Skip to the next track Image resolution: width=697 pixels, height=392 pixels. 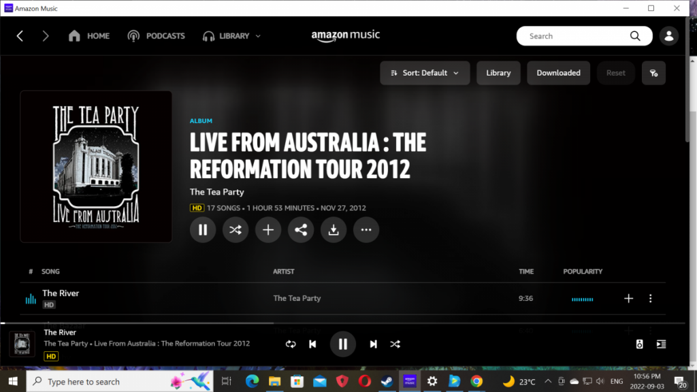click(x=374, y=344)
